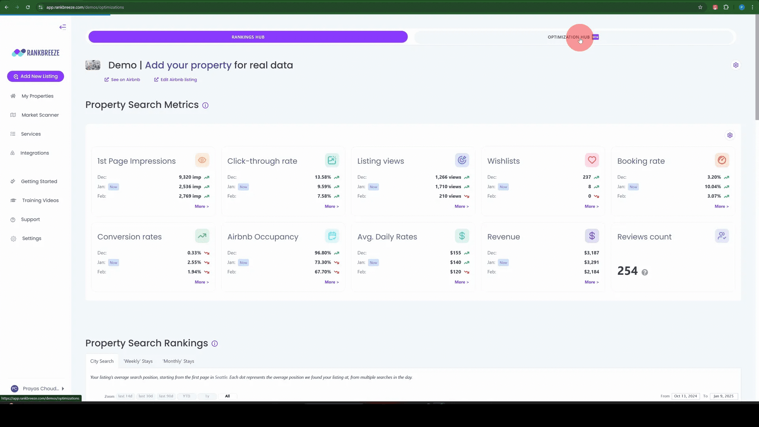Switch to the Optimization Hub tab

click(x=573, y=37)
